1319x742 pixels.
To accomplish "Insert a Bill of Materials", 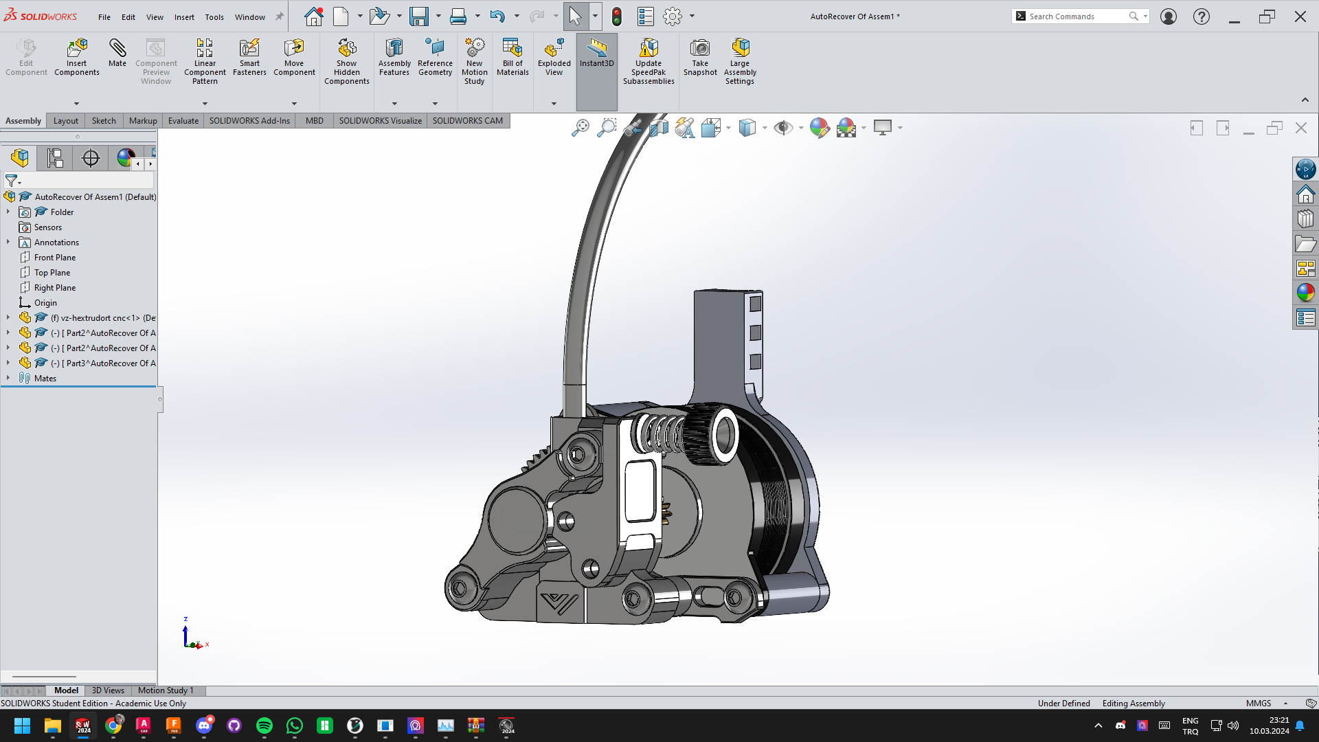I will [512, 57].
